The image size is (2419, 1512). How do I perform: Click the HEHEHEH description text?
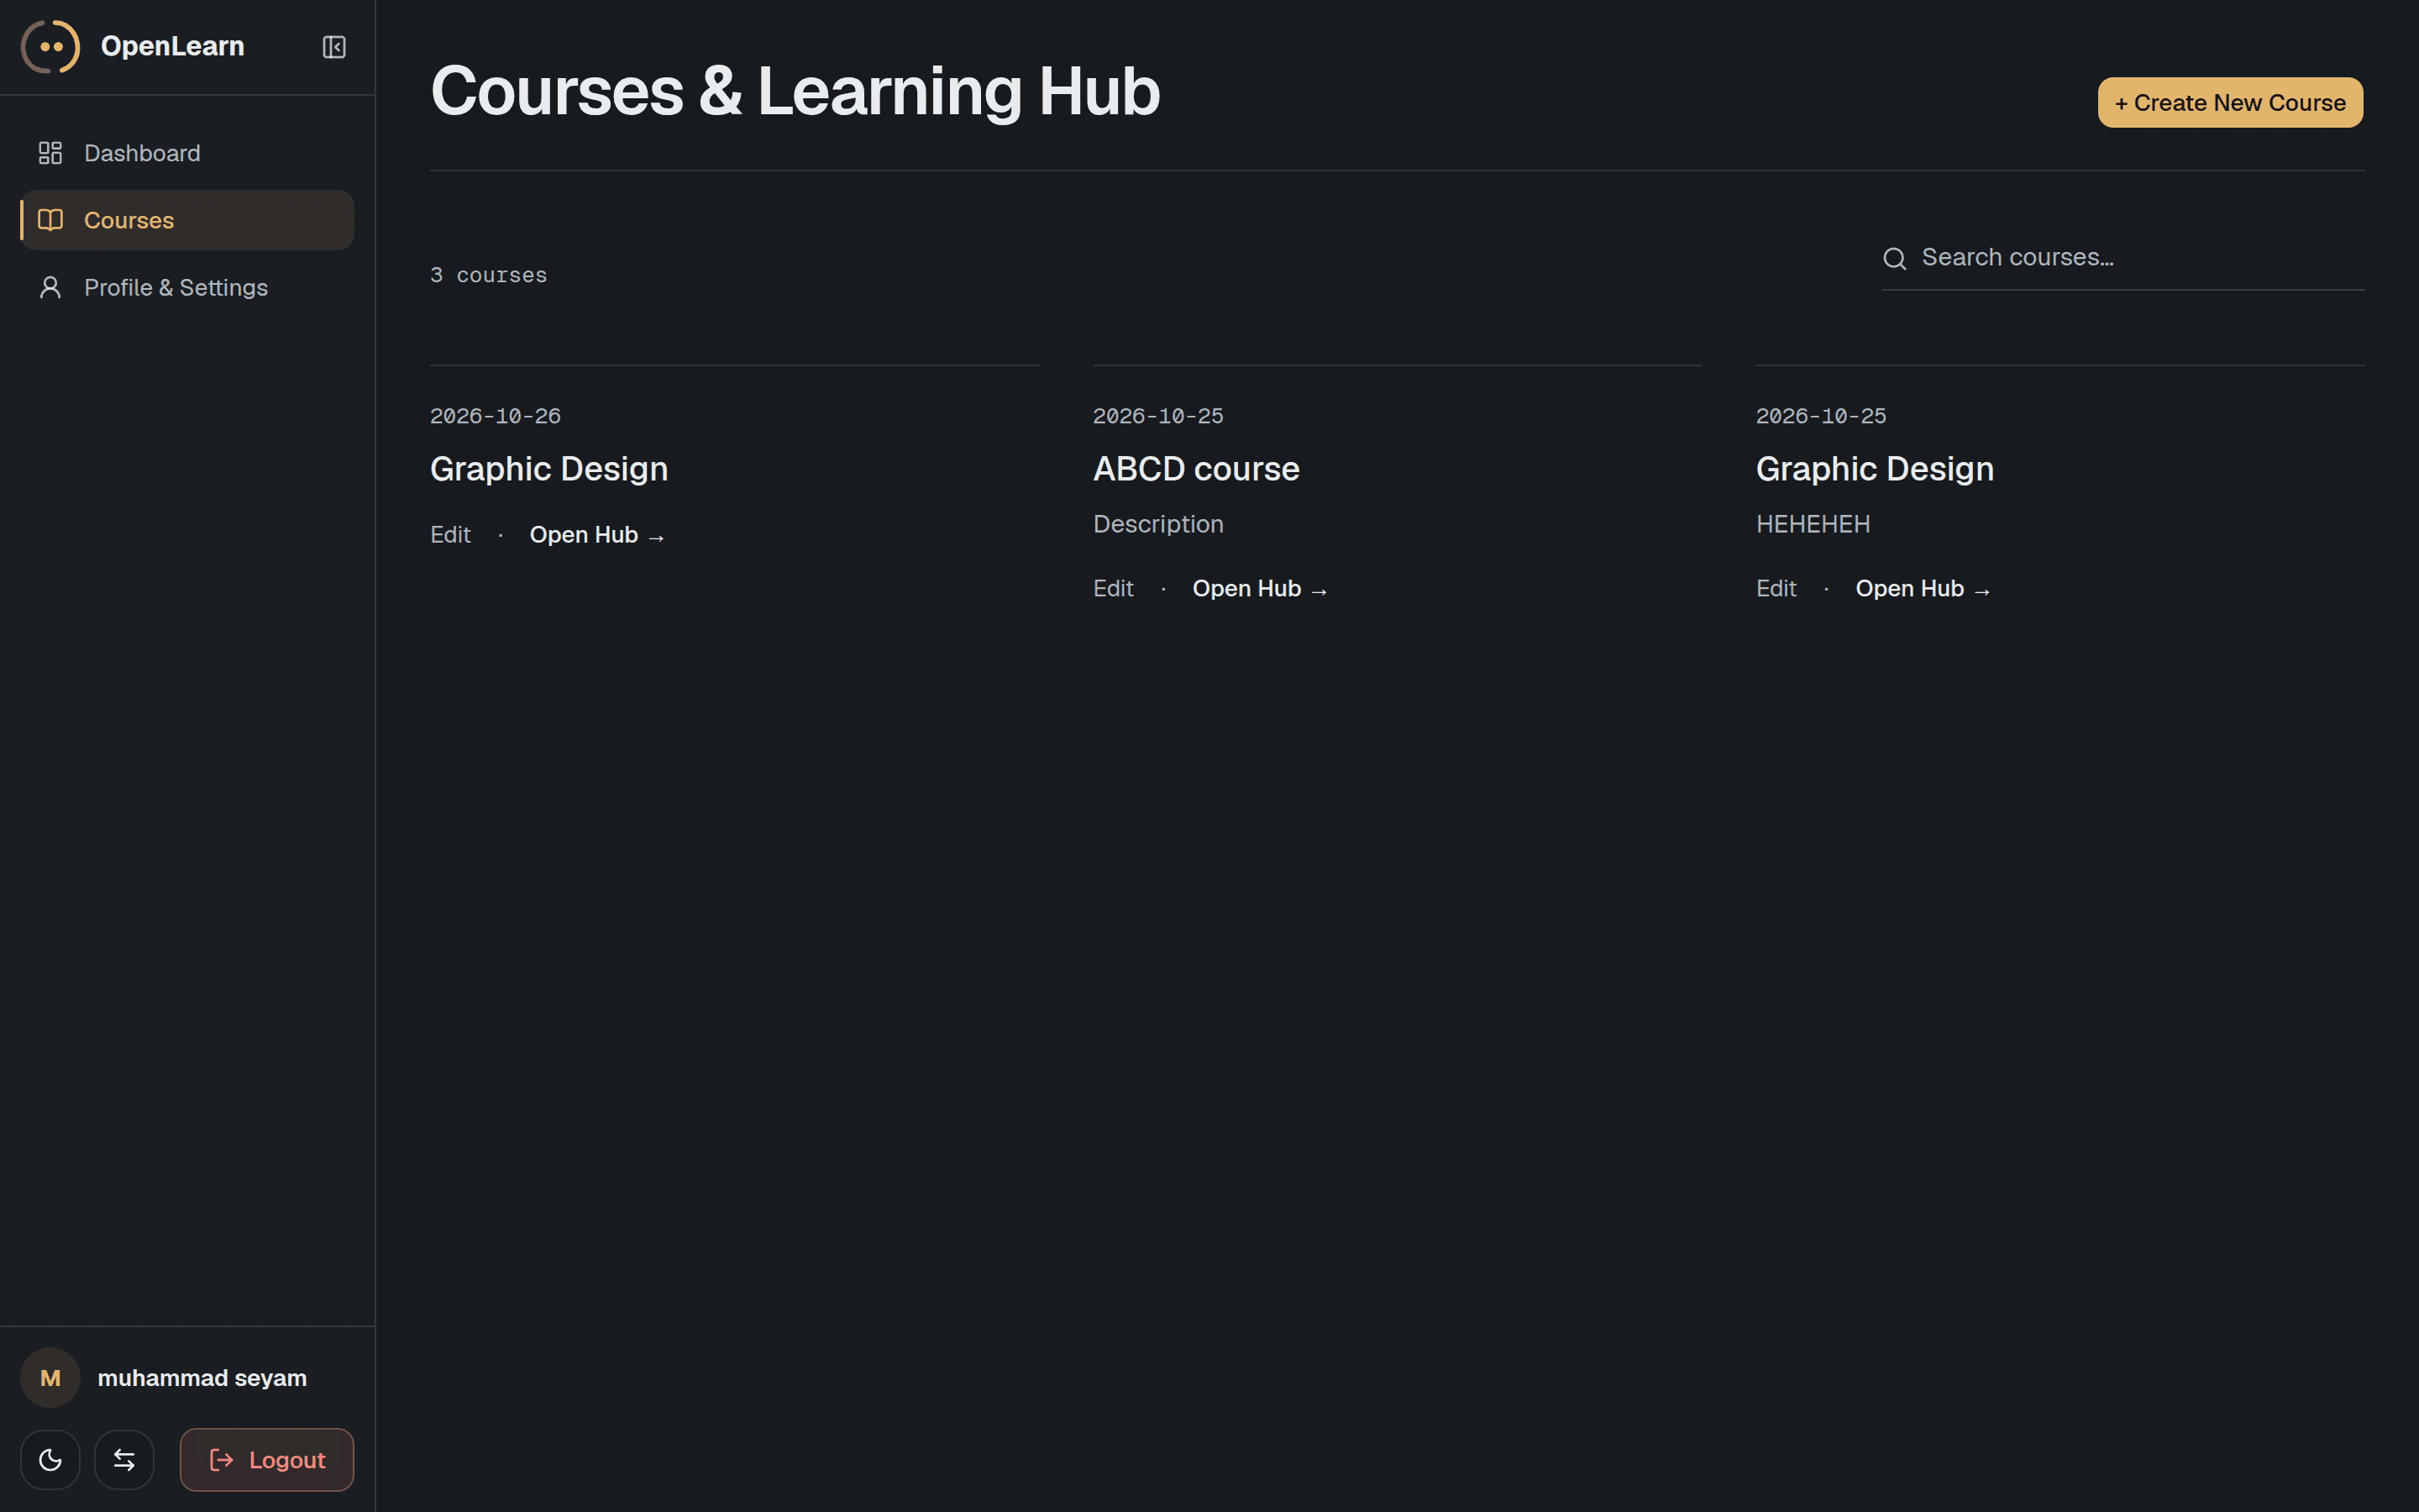[1813, 524]
